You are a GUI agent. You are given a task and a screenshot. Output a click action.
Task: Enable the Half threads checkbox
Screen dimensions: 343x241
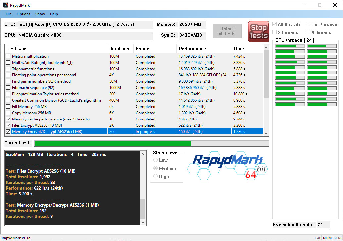click(x=308, y=24)
